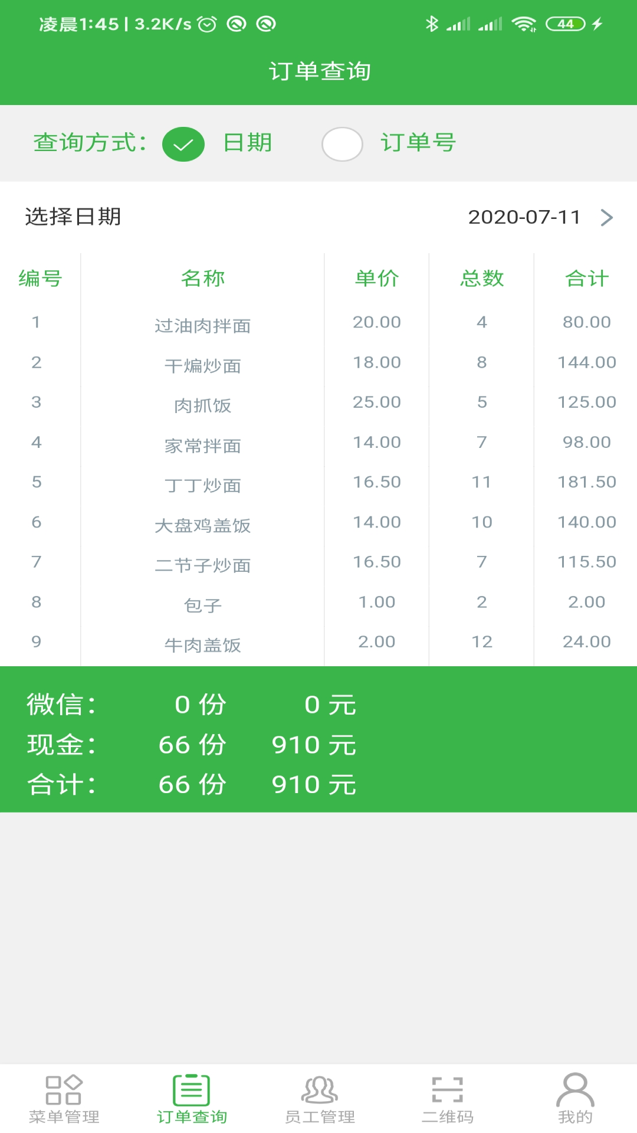The height and width of the screenshot is (1133, 637).
Task: Select the 二节子炒面 row name
Action: (x=202, y=565)
